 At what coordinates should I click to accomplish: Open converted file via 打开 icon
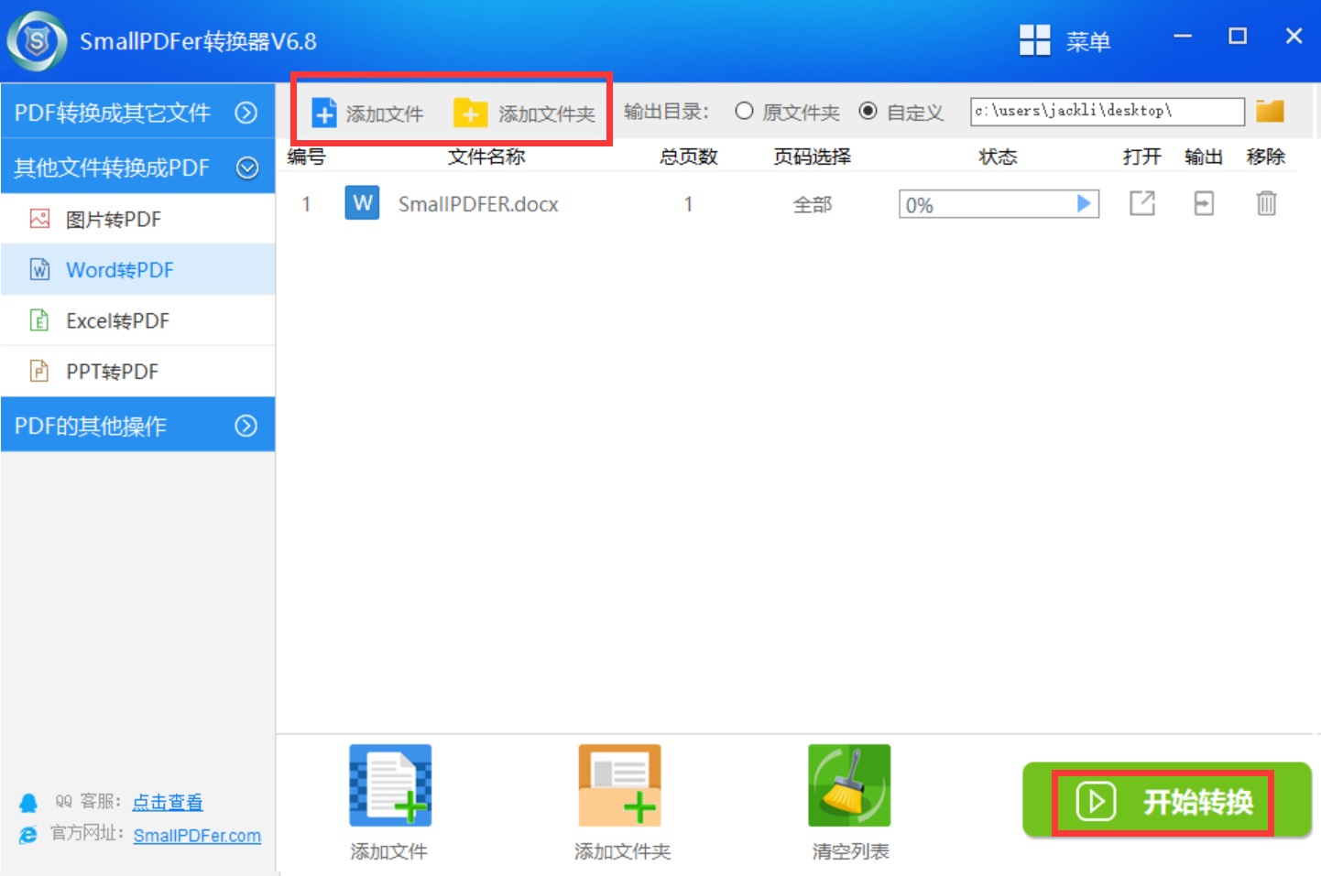click(x=1142, y=203)
